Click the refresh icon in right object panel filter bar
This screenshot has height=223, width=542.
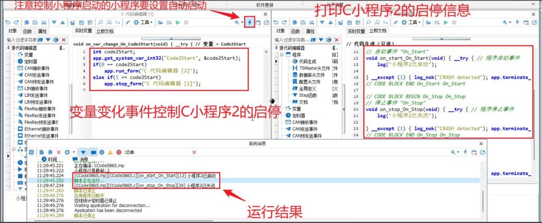click(329, 40)
